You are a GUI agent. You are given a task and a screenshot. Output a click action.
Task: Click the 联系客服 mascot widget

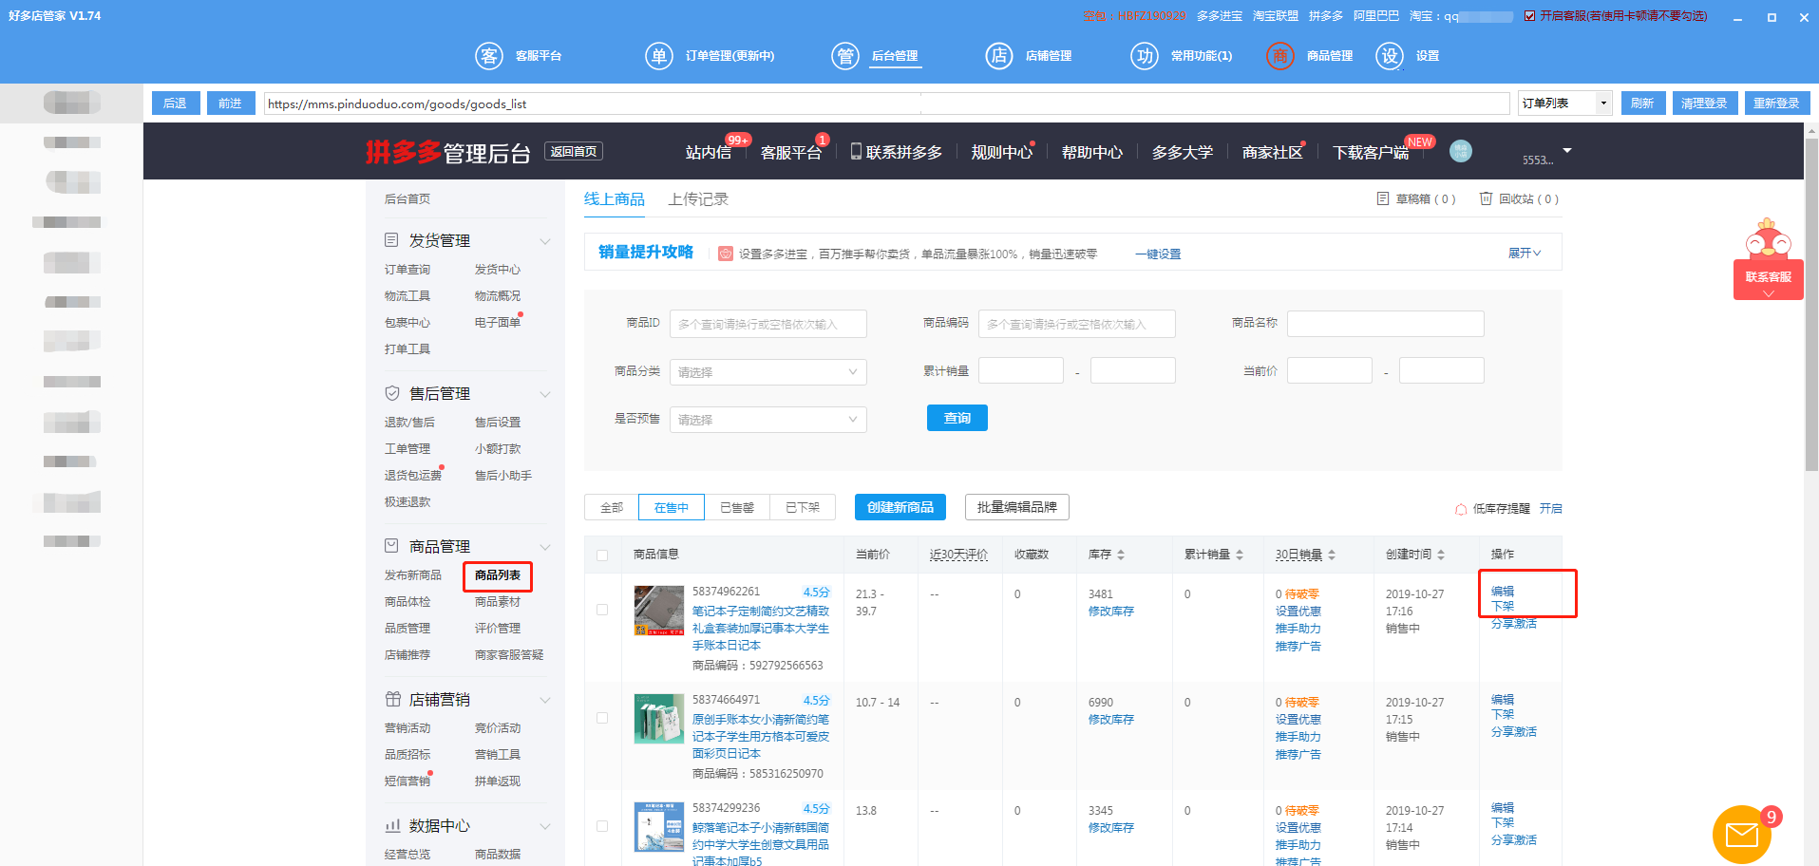[x=1768, y=259]
